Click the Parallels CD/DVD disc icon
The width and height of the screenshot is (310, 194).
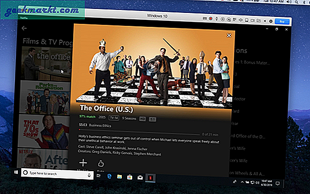coord(223,19)
